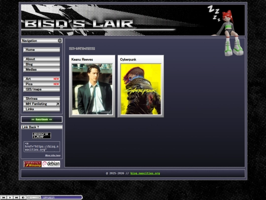Click the NEW tag beside Pics
The width and height of the screenshot is (266, 200).
coord(56,84)
